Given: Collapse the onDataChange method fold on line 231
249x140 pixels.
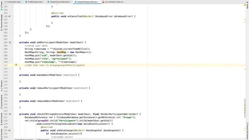Looking at the screenshot, I should (x=13, y=131).
